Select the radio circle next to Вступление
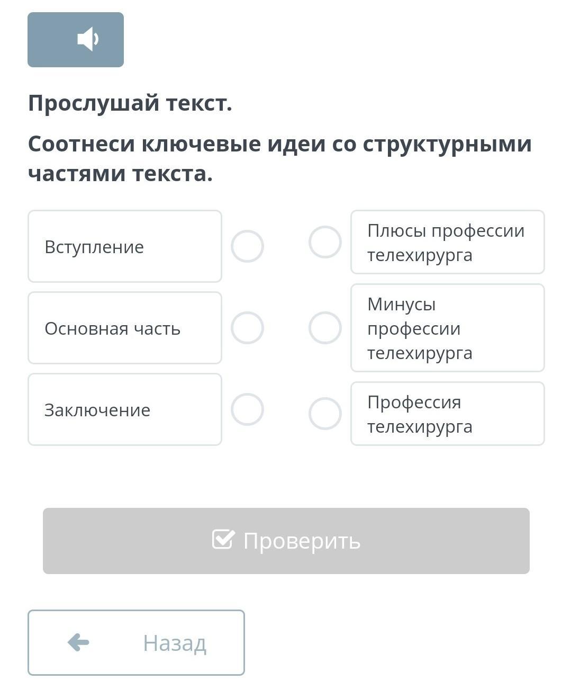Image resolution: width=562 pixels, height=698 pixels. 247,246
